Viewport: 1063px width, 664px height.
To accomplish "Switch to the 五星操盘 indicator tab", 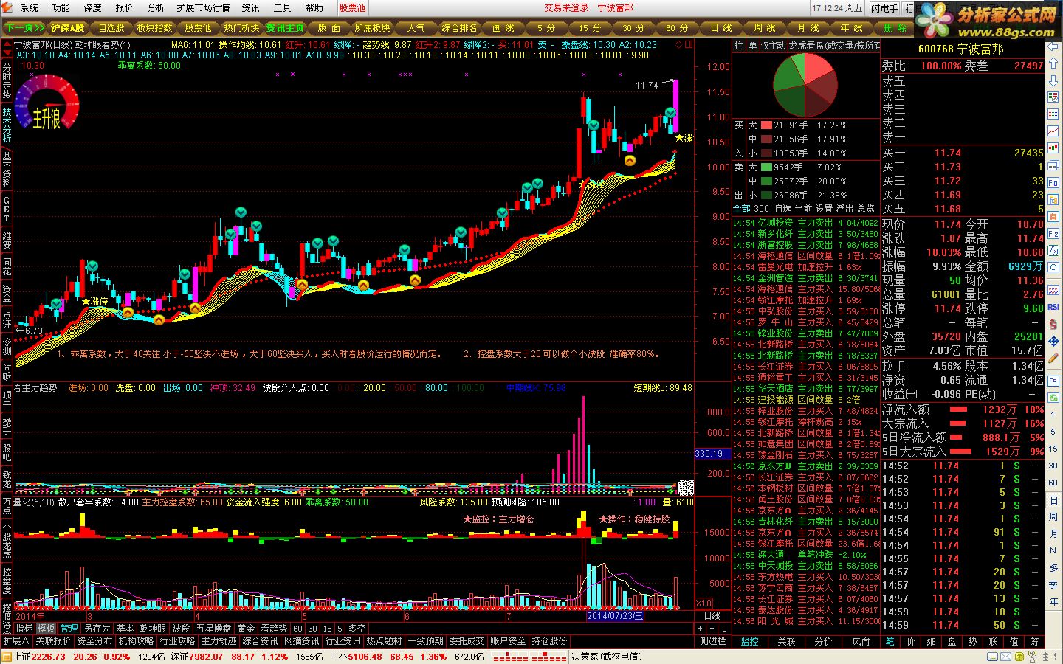I will (x=214, y=629).
